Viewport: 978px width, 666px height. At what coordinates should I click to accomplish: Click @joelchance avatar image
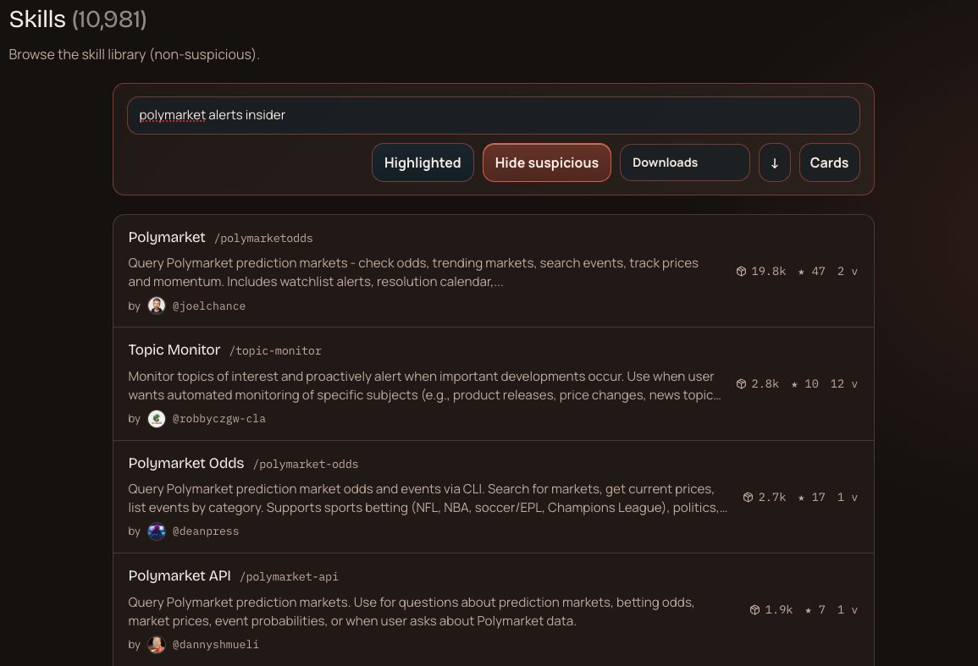coord(157,305)
